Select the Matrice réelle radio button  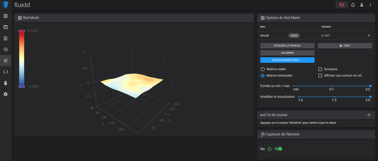tap(263, 69)
